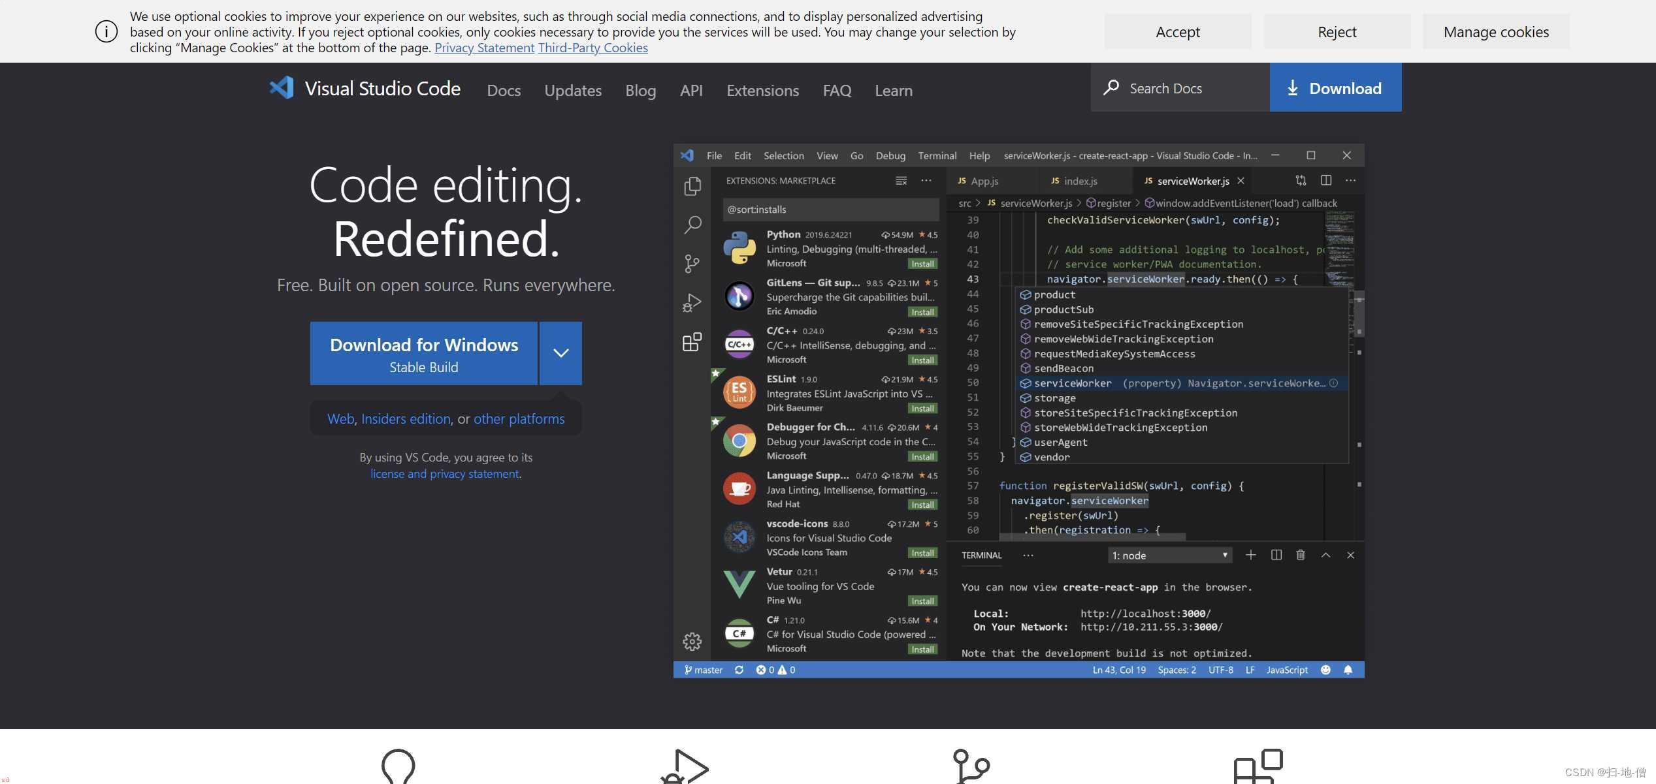Screen dimensions: 1656x784
Task: Click the Vetur extension icon
Action: pos(739,585)
